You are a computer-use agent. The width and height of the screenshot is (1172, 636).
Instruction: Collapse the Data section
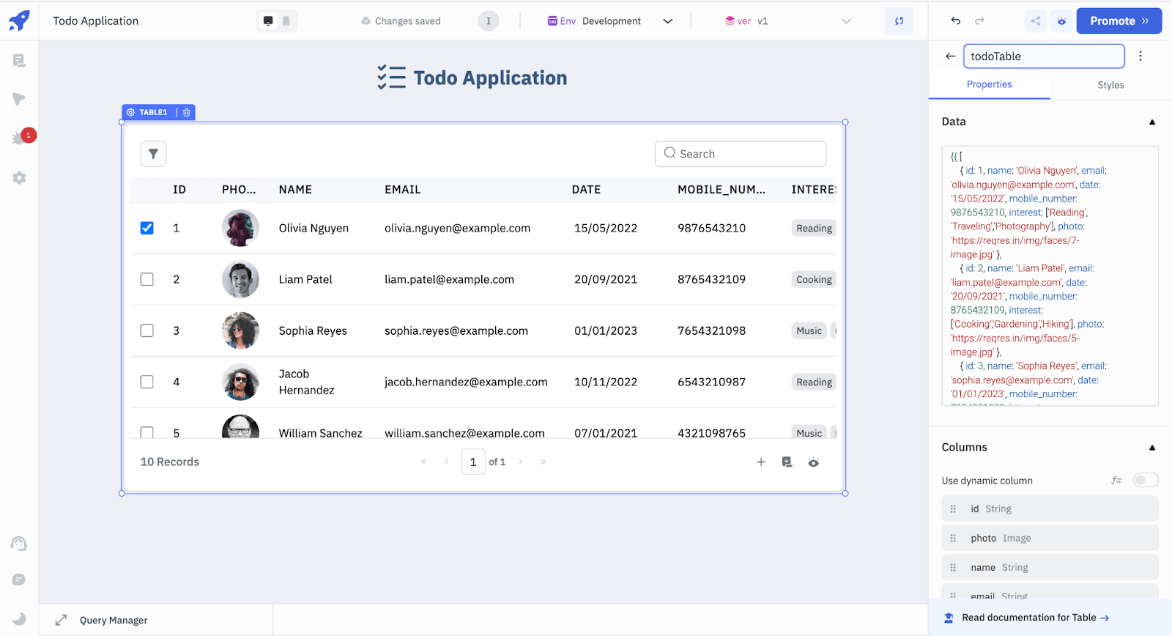(x=1152, y=122)
